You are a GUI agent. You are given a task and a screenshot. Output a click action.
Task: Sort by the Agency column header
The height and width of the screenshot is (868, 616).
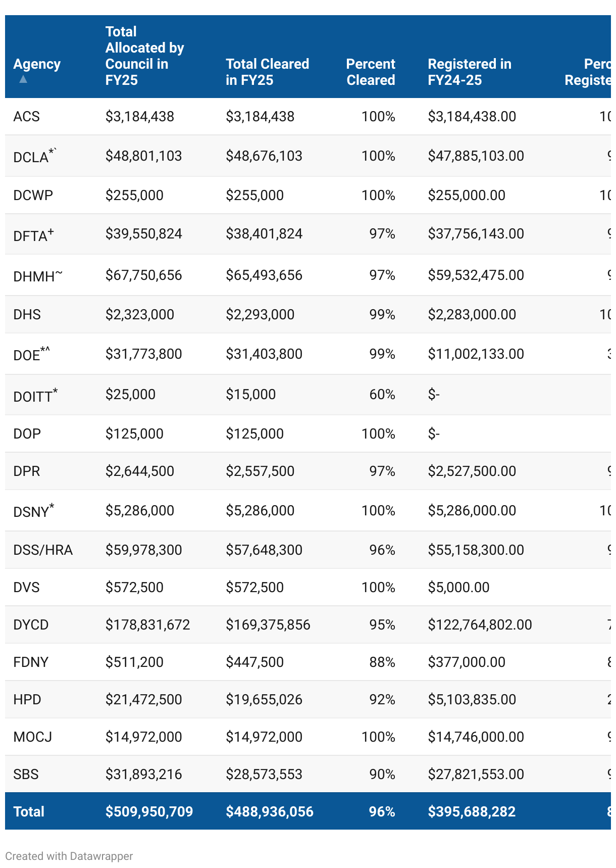(37, 64)
